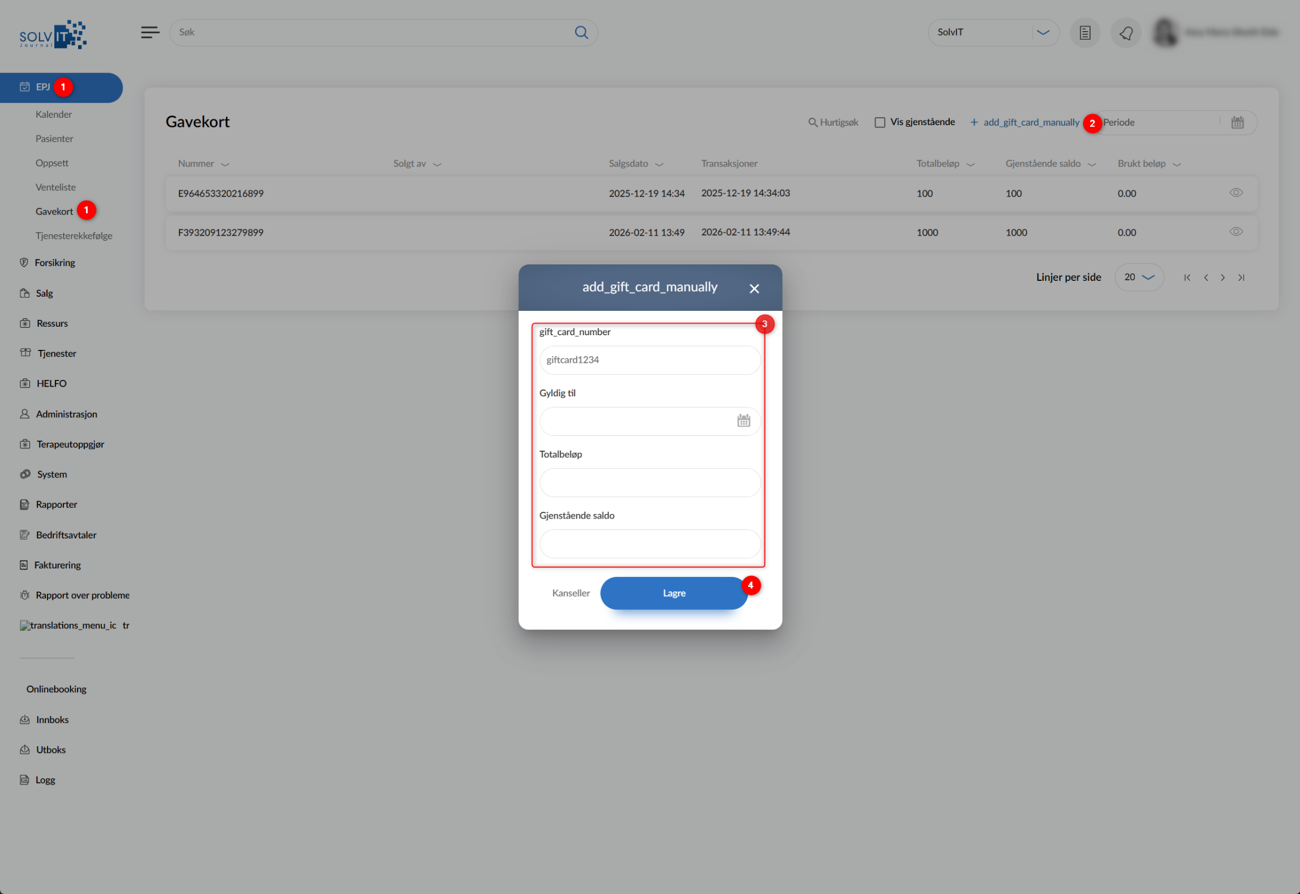This screenshot has height=894, width=1300.
Task: Open the Gyldig til calendar picker
Action: (x=743, y=421)
